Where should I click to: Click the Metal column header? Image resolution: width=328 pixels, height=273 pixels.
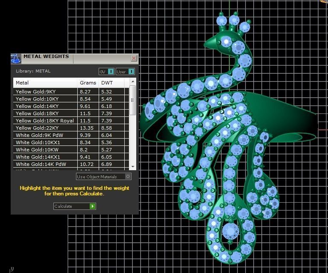click(45, 83)
